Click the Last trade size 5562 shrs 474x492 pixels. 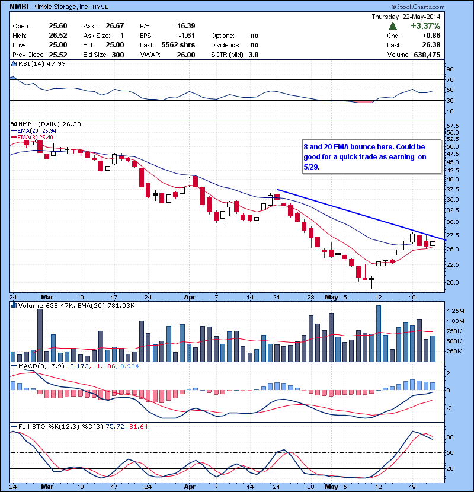tap(178, 45)
